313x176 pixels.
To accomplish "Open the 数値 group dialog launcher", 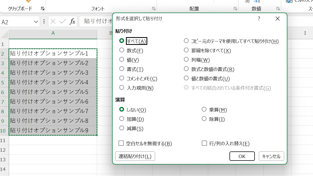I will click(278, 9).
